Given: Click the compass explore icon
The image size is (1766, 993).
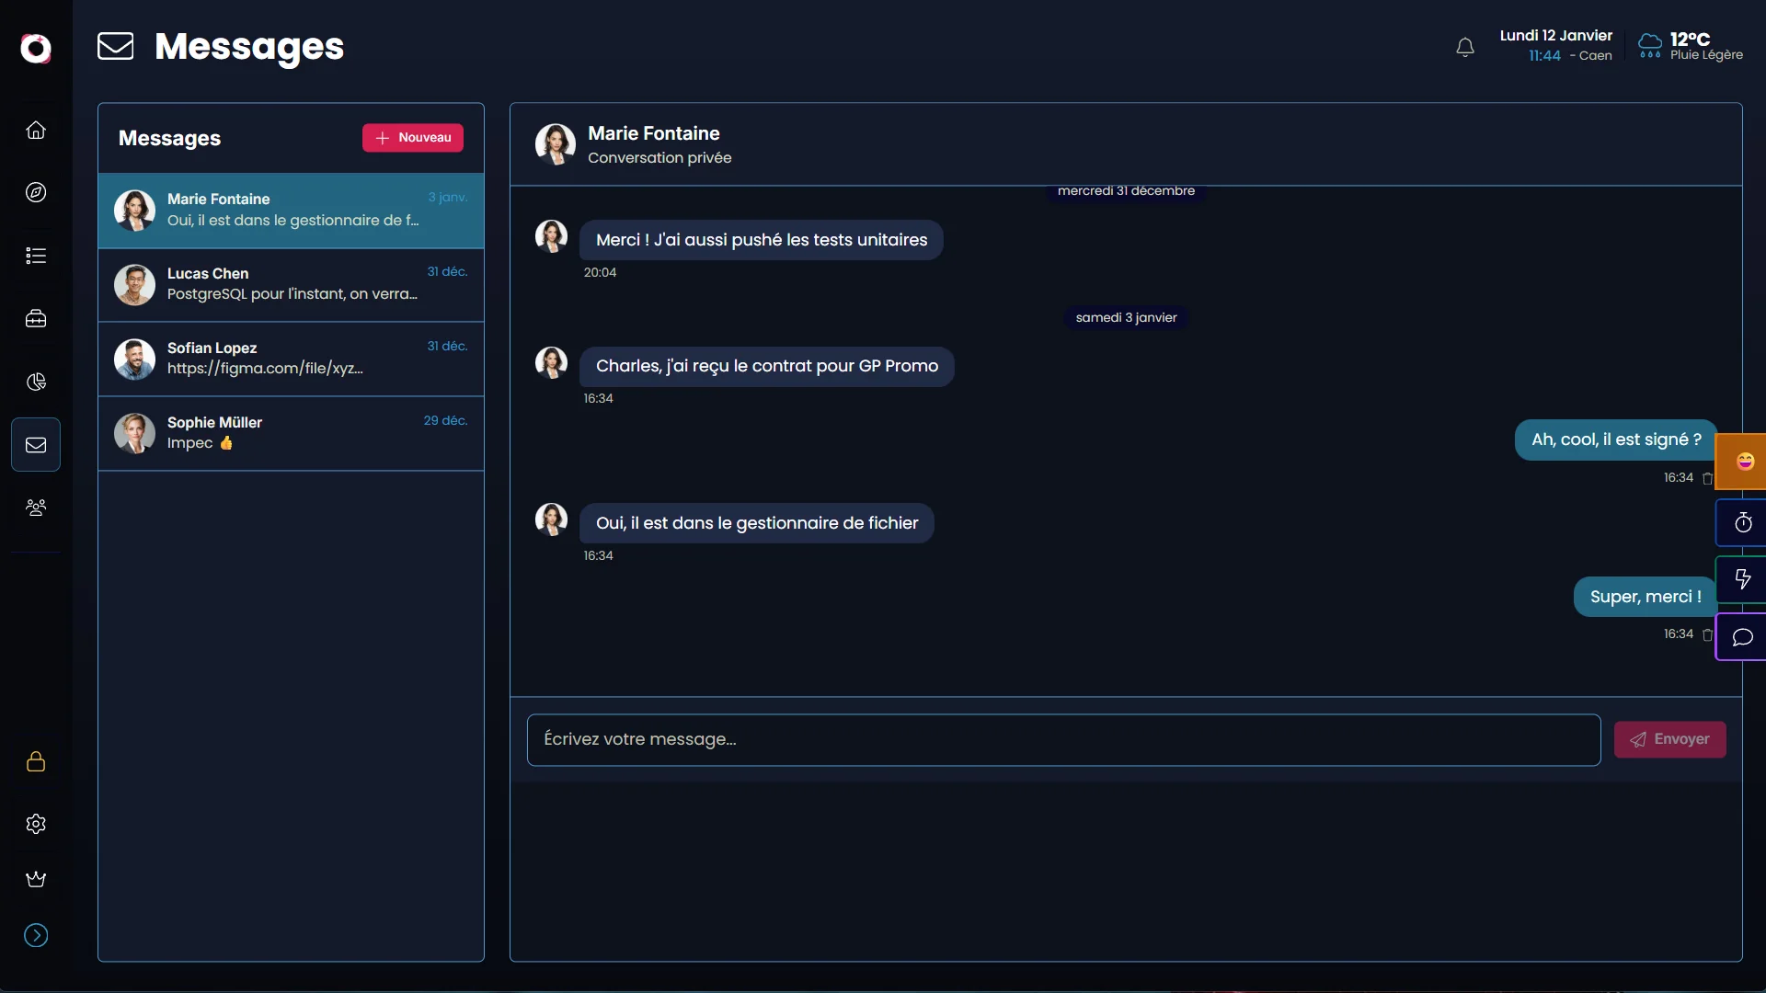Looking at the screenshot, I should (36, 192).
